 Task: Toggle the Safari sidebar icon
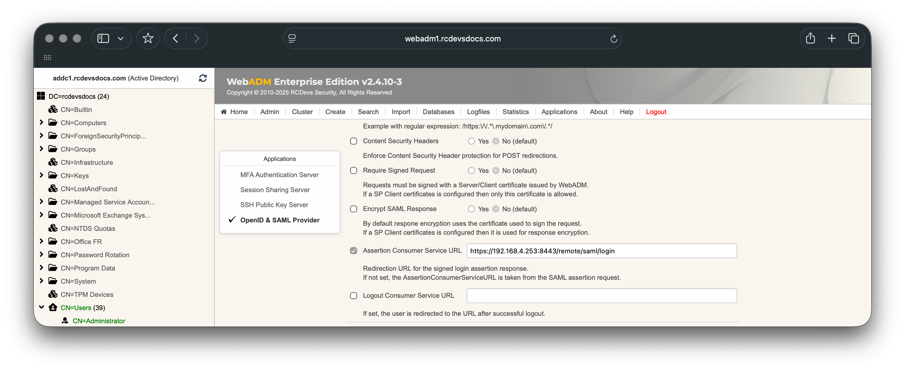coord(103,38)
